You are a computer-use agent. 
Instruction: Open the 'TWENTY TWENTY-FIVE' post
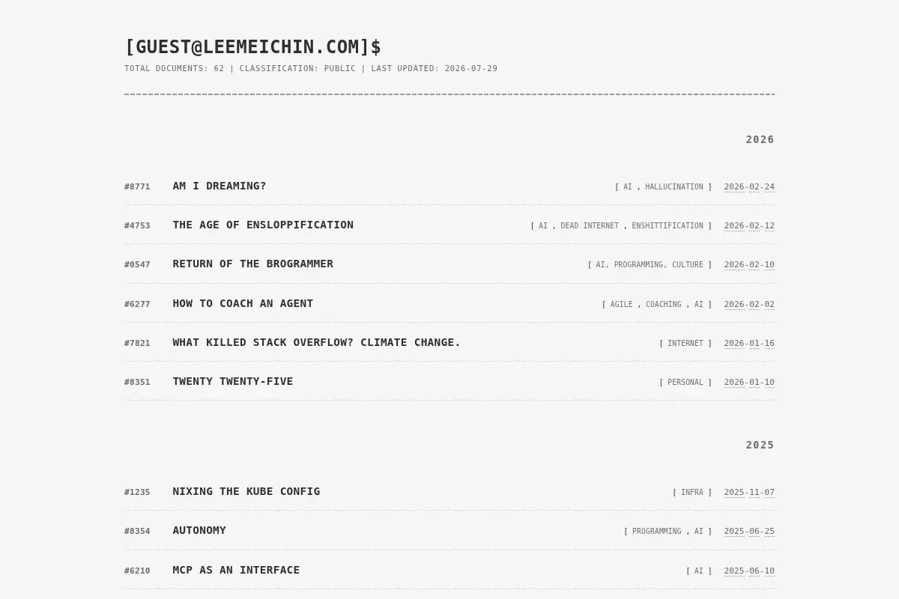233,382
